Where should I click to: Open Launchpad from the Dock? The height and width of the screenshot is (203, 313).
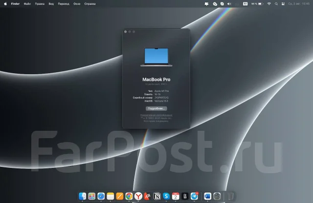pos(91,196)
